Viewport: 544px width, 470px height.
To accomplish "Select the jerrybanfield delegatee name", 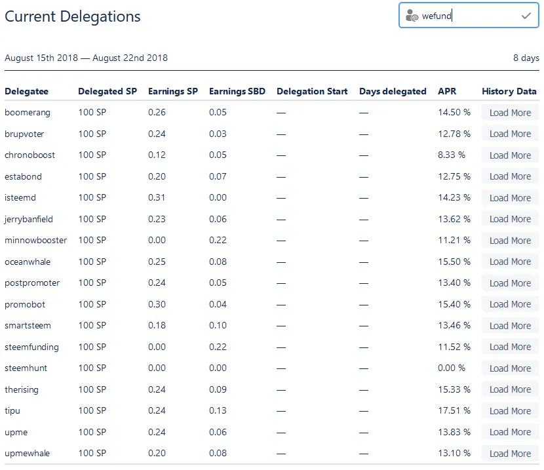I will [x=28, y=219].
